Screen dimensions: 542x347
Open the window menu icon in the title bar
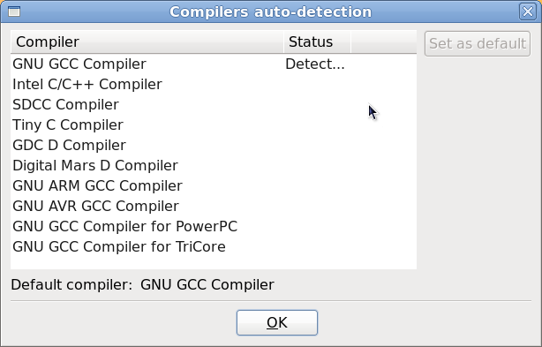tap(14, 11)
